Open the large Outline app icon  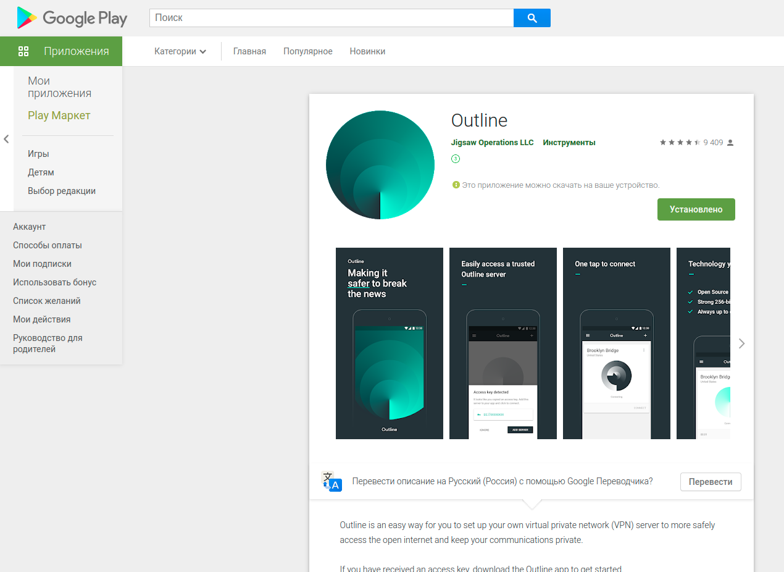coord(380,165)
